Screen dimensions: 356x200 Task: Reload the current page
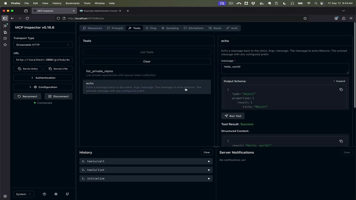click(x=27, y=18)
